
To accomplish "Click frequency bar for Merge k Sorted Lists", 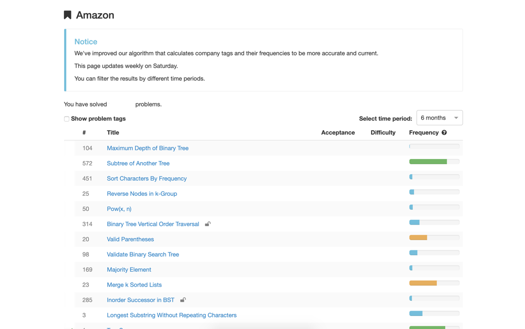I will click(x=434, y=283).
